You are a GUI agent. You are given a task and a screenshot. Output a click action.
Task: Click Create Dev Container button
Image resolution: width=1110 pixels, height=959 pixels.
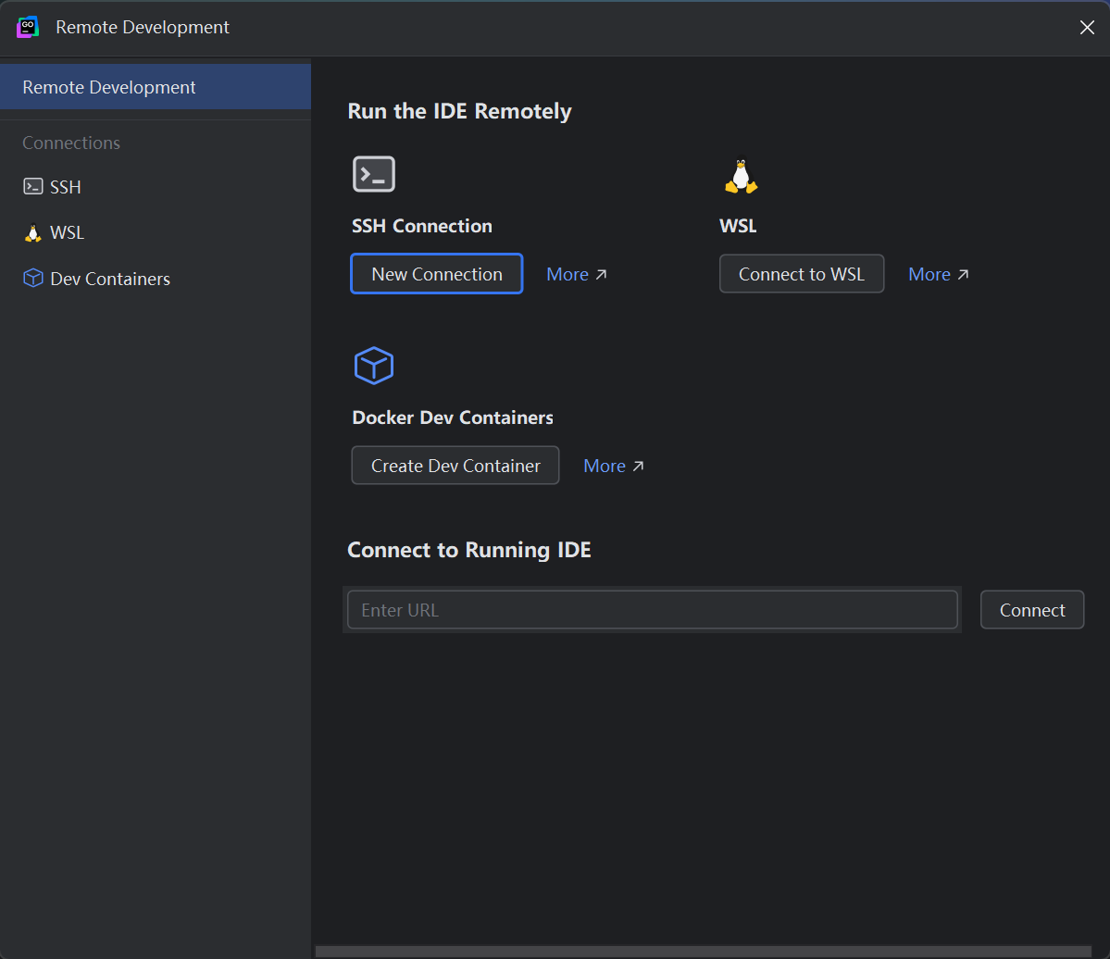pos(455,466)
